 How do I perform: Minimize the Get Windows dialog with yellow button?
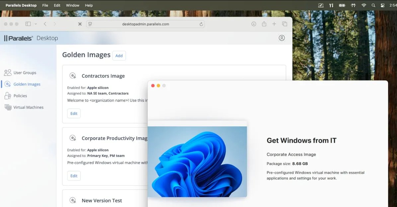158,86
